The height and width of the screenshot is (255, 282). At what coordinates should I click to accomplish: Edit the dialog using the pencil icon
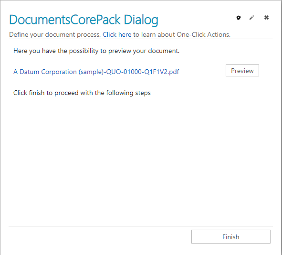coord(252,18)
